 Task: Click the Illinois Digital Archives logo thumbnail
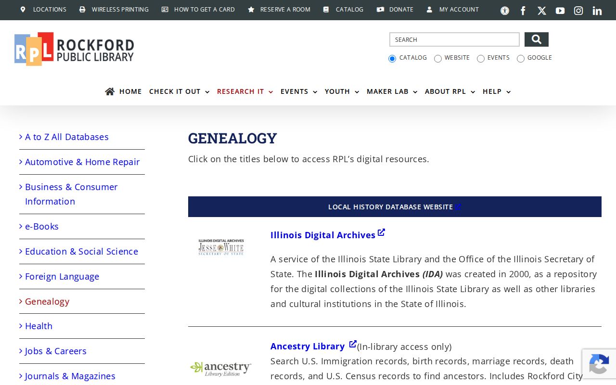(221, 247)
